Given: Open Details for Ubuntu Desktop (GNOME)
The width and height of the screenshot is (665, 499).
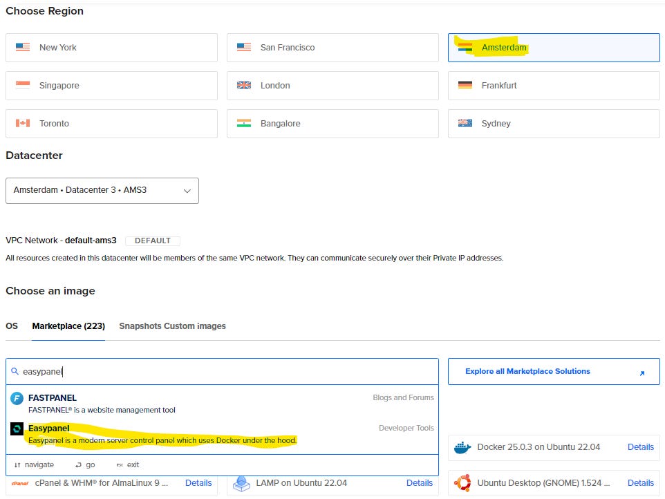Looking at the screenshot, I should [x=640, y=483].
